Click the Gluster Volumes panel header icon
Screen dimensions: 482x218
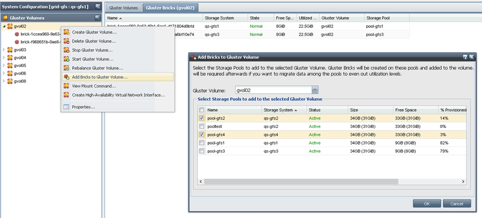point(5,18)
